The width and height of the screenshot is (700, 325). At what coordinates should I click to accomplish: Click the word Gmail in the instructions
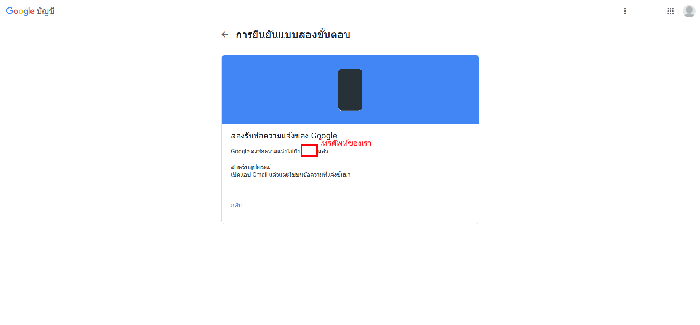[260, 175]
